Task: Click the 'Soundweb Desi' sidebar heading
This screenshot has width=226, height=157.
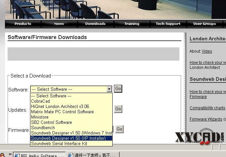Action: (208, 79)
